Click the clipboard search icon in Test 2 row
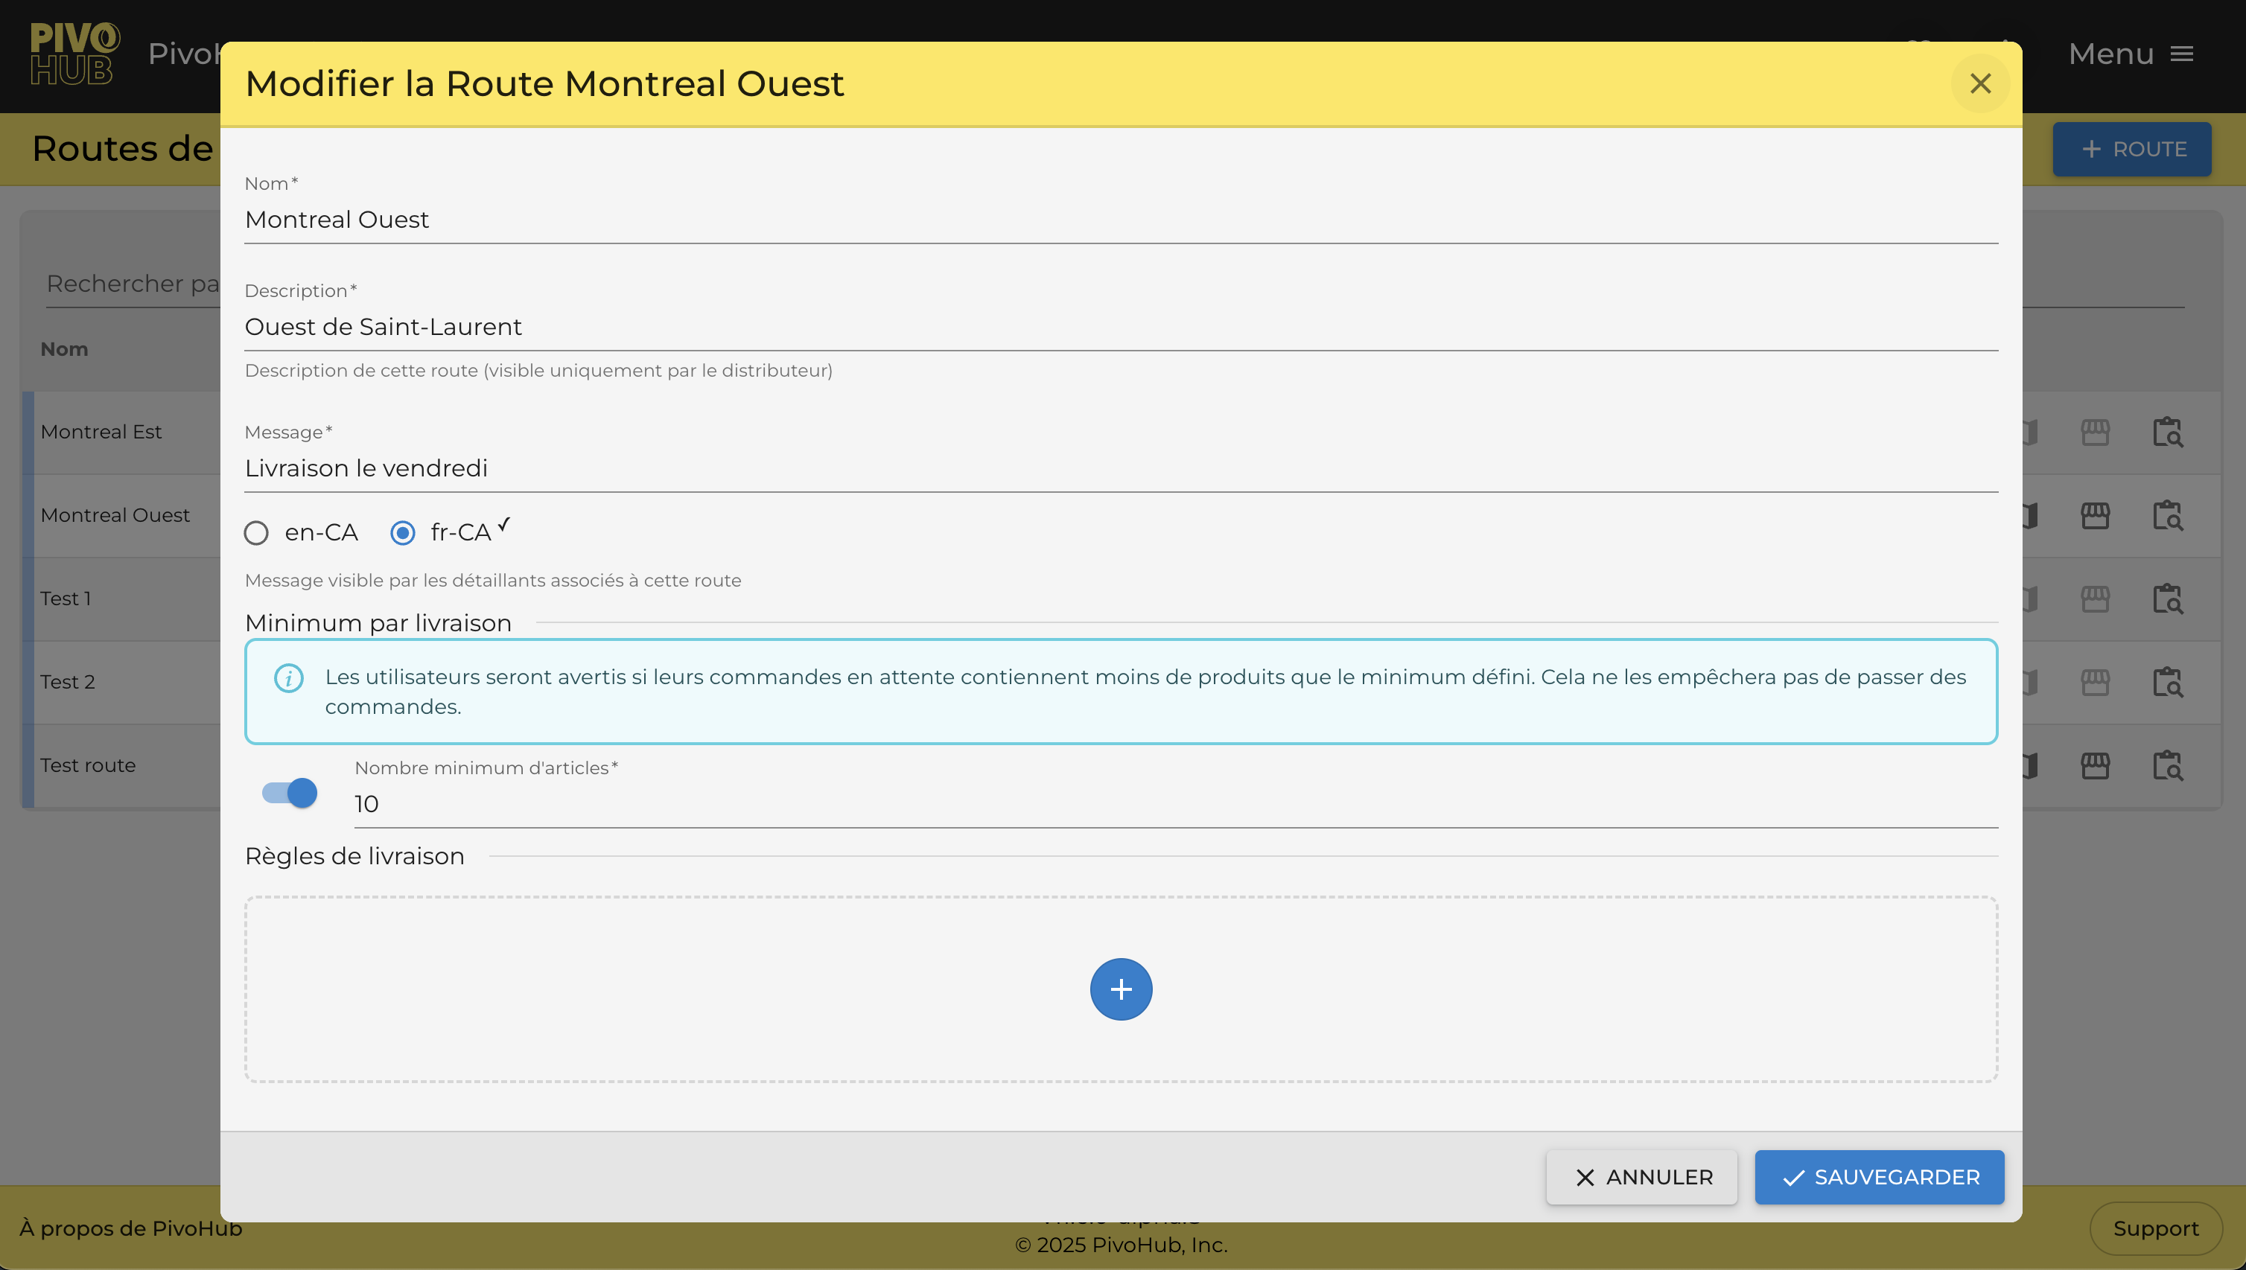 tap(2168, 682)
